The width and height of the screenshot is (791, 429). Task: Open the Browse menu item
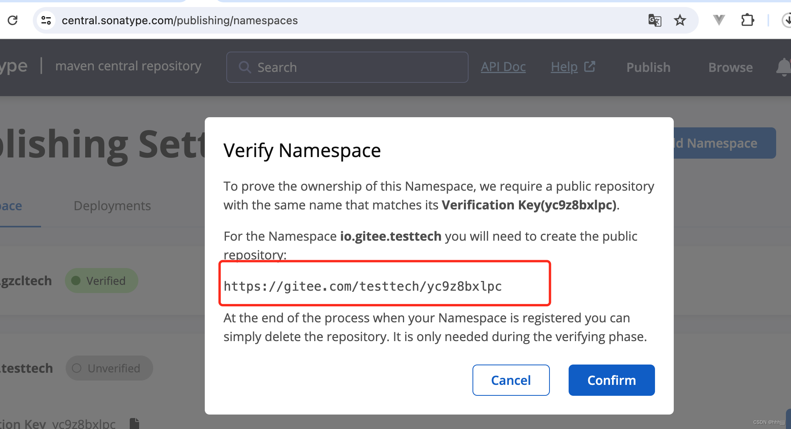coord(730,67)
